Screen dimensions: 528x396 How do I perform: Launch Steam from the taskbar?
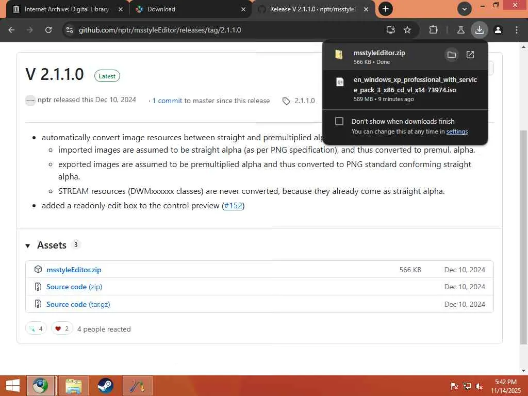(x=105, y=386)
